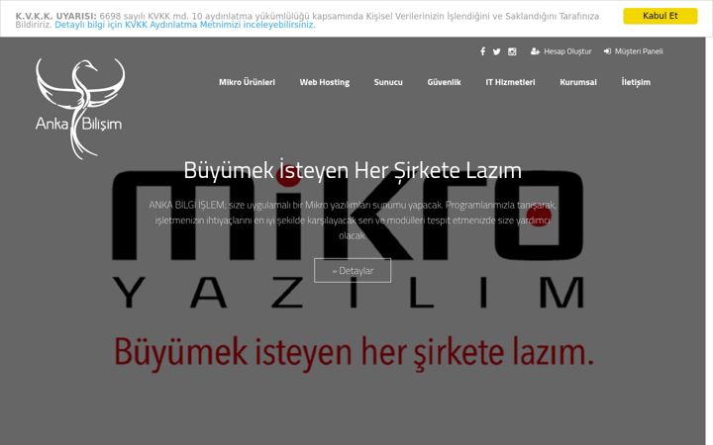
Task: Open the IT Hizmetleri menu
Action: click(x=510, y=82)
